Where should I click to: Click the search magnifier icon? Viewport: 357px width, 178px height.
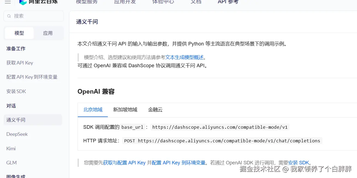pyautogui.click(x=9, y=16)
